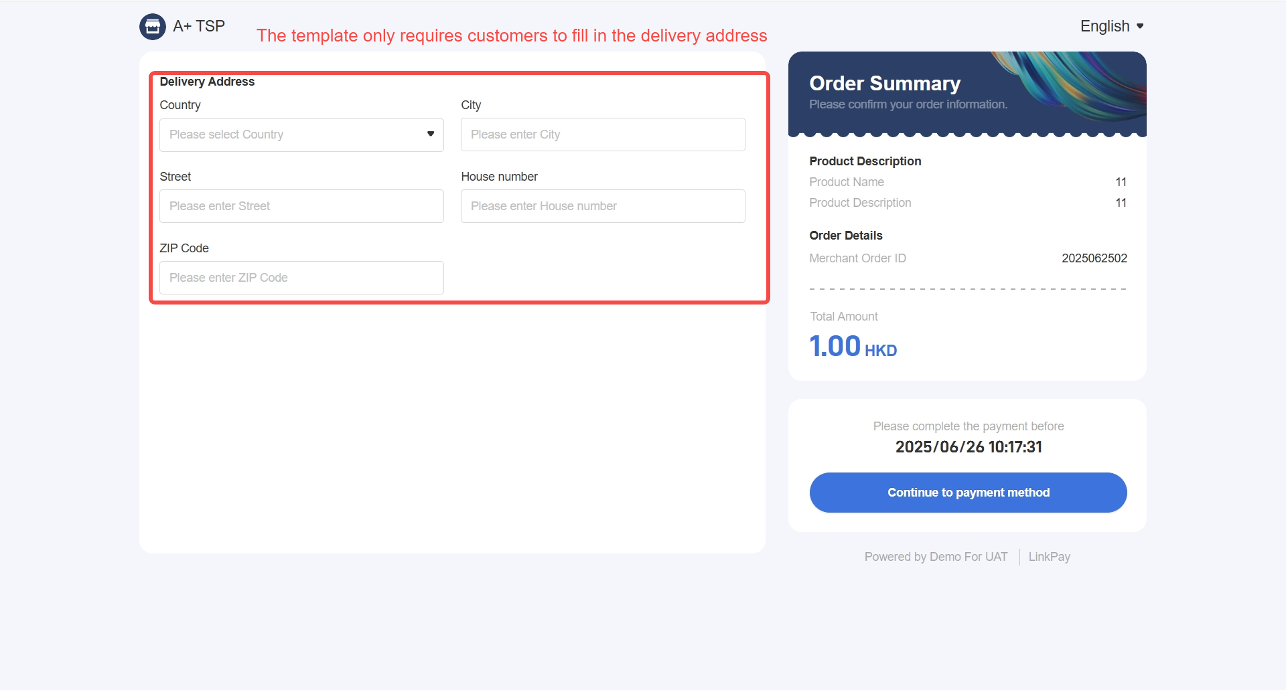Click the colorful swirl graphic in header

1078,84
